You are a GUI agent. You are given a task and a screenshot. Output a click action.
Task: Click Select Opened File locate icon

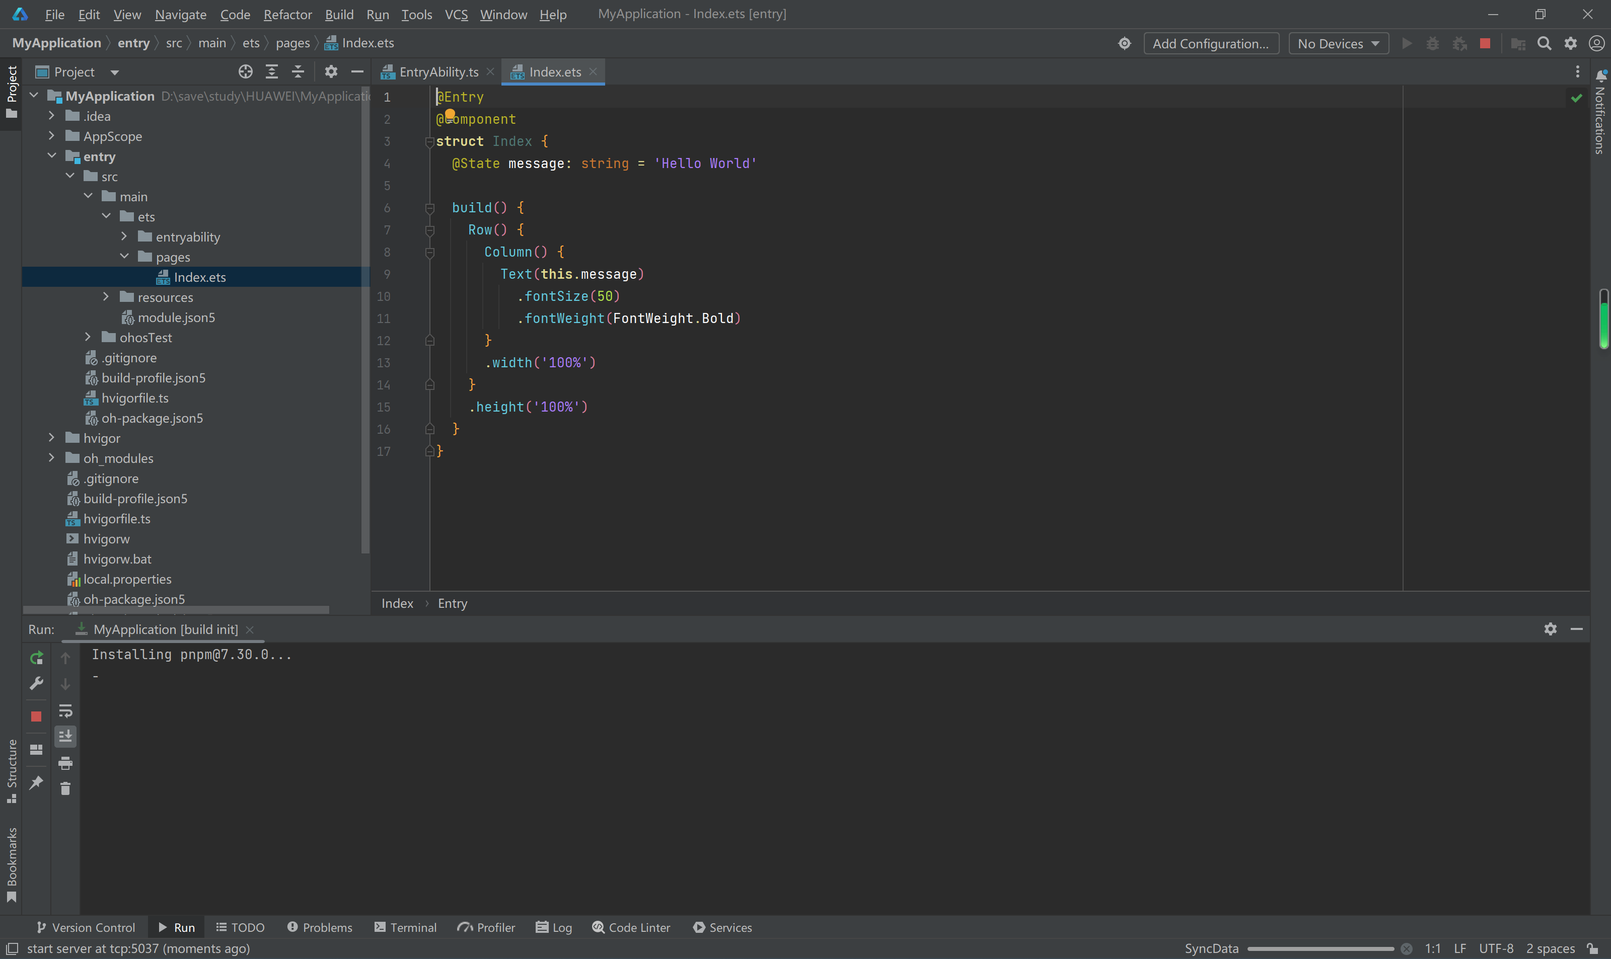pos(245,72)
